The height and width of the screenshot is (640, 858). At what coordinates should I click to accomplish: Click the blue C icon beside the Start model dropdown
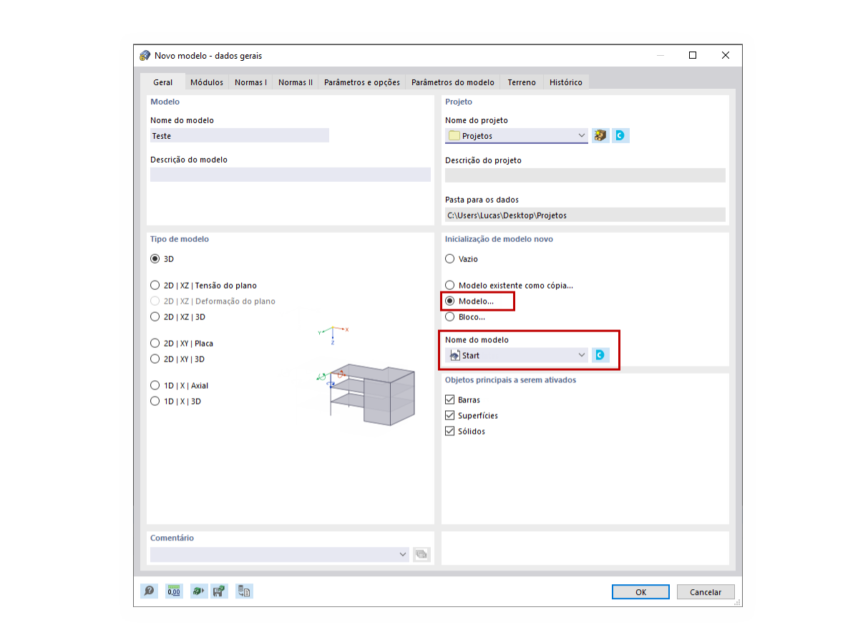600,354
